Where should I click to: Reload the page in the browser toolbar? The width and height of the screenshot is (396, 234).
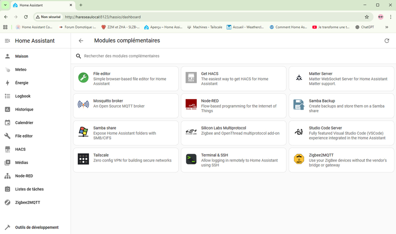(x=26, y=17)
